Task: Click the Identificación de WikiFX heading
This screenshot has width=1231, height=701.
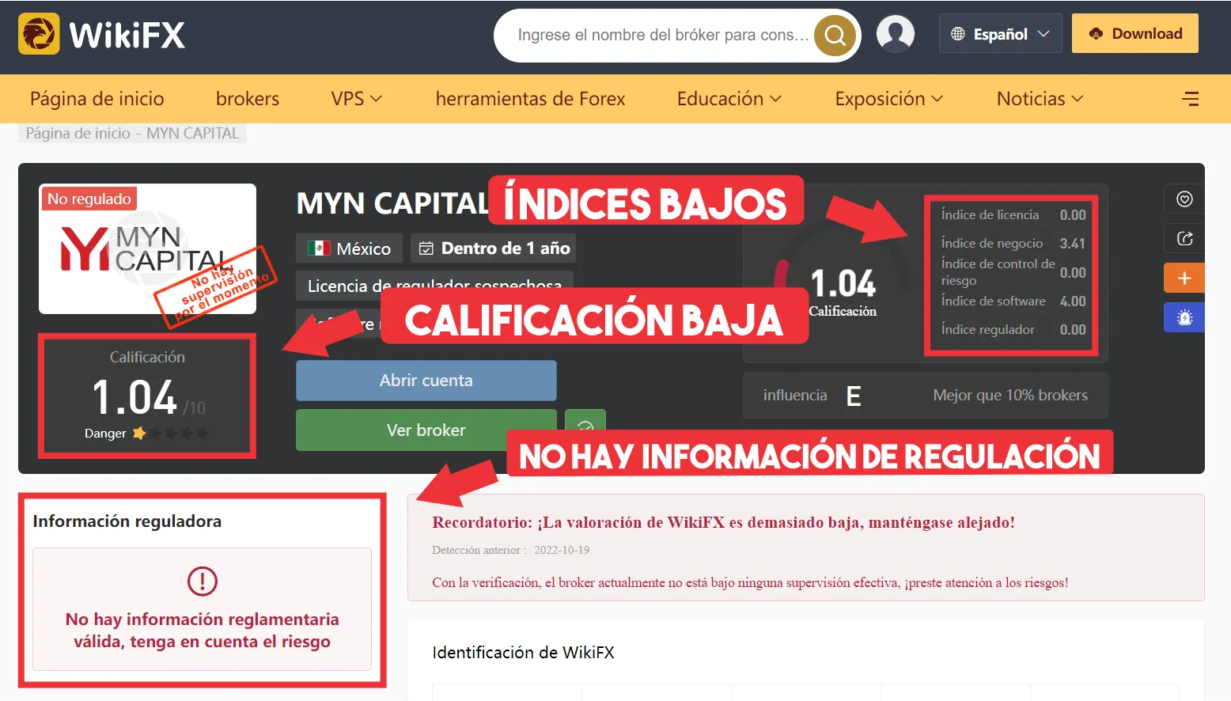Action: [x=523, y=653]
